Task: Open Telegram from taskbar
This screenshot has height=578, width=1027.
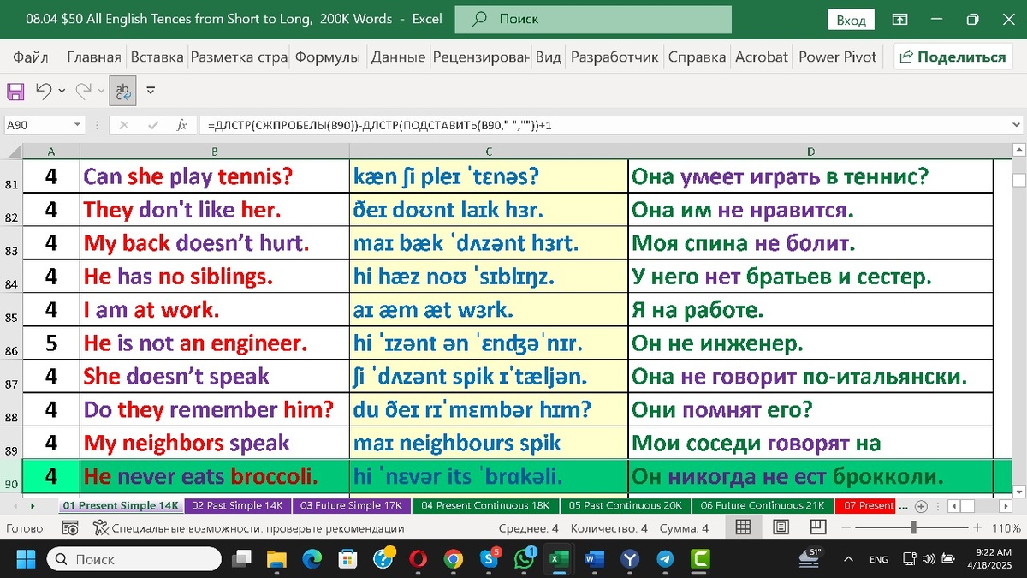Action: (x=665, y=559)
